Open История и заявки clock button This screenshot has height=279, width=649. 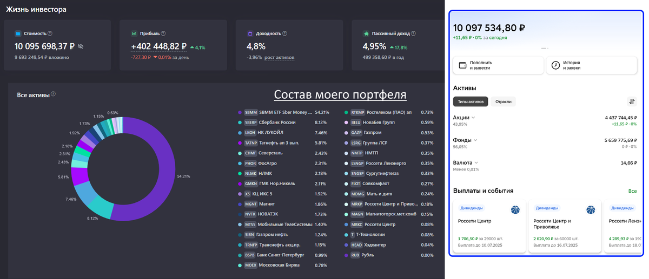click(592, 65)
